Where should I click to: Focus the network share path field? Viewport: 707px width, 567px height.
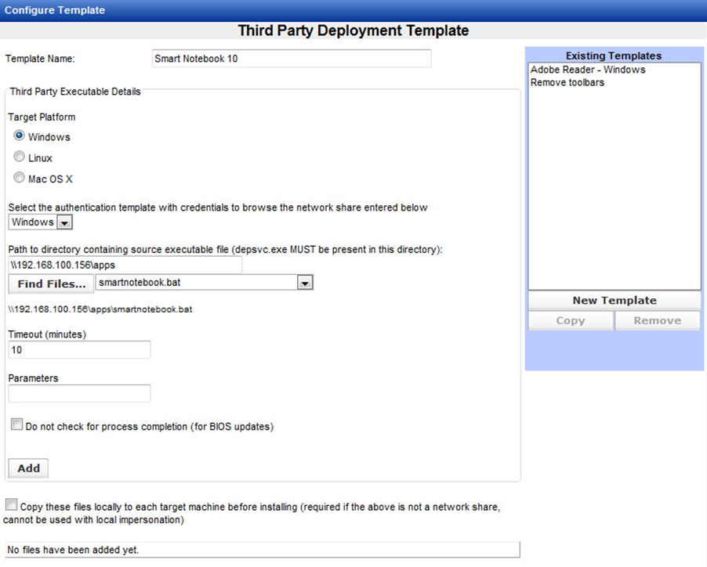coord(125,265)
